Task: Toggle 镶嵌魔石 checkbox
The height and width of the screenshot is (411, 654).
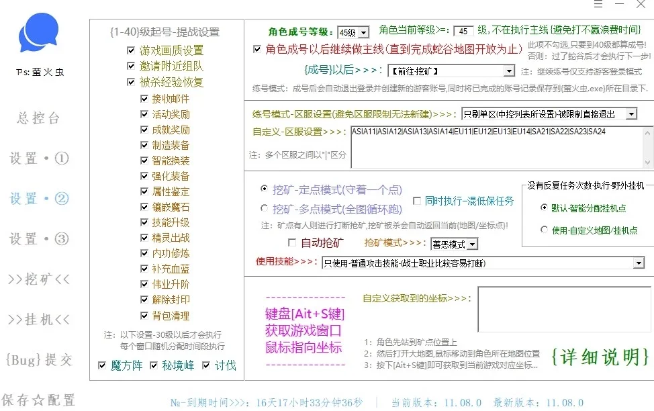Action: coord(144,207)
